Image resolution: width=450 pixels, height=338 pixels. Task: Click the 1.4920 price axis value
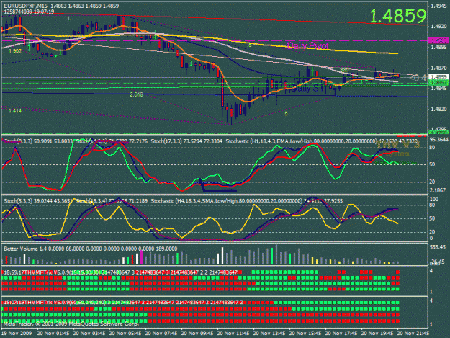point(438,27)
